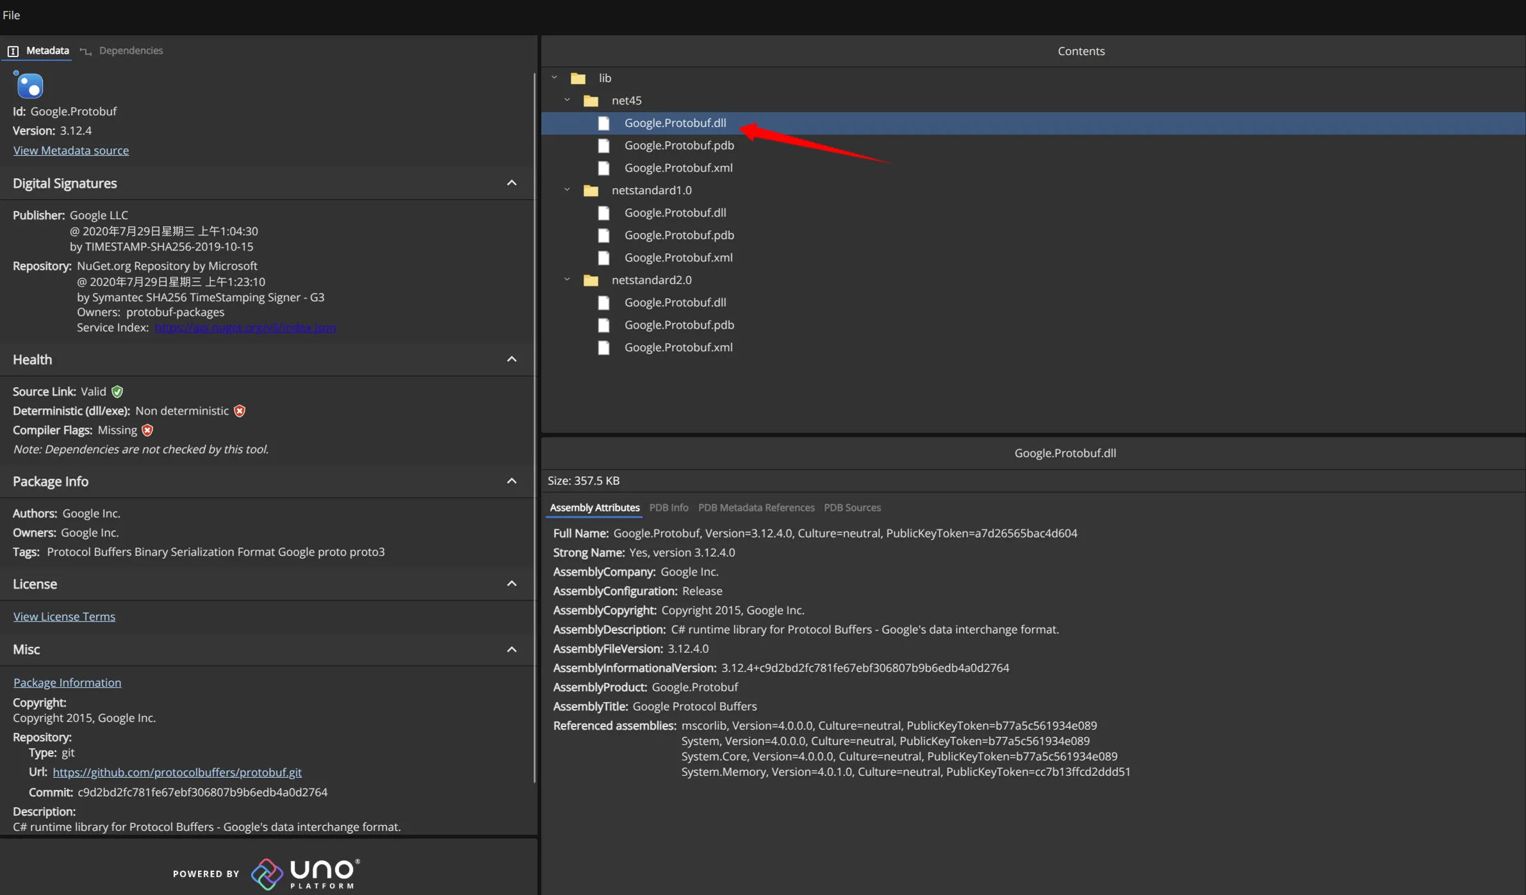This screenshot has height=895, width=1526.
Task: Select Google.Protobuf.pdb under net45
Action: (x=678, y=145)
